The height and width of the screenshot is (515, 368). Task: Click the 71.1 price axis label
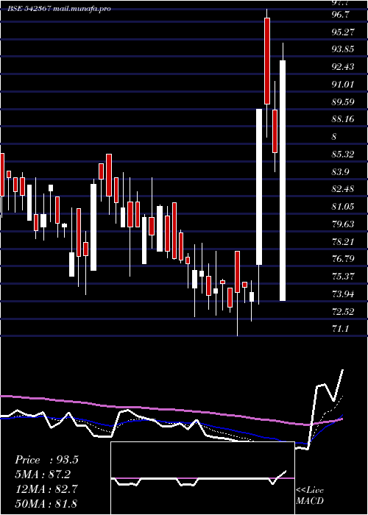[340, 328]
